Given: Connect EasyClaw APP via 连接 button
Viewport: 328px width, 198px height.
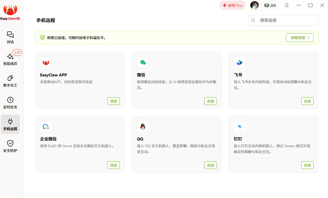Looking at the screenshot, I should [x=114, y=101].
